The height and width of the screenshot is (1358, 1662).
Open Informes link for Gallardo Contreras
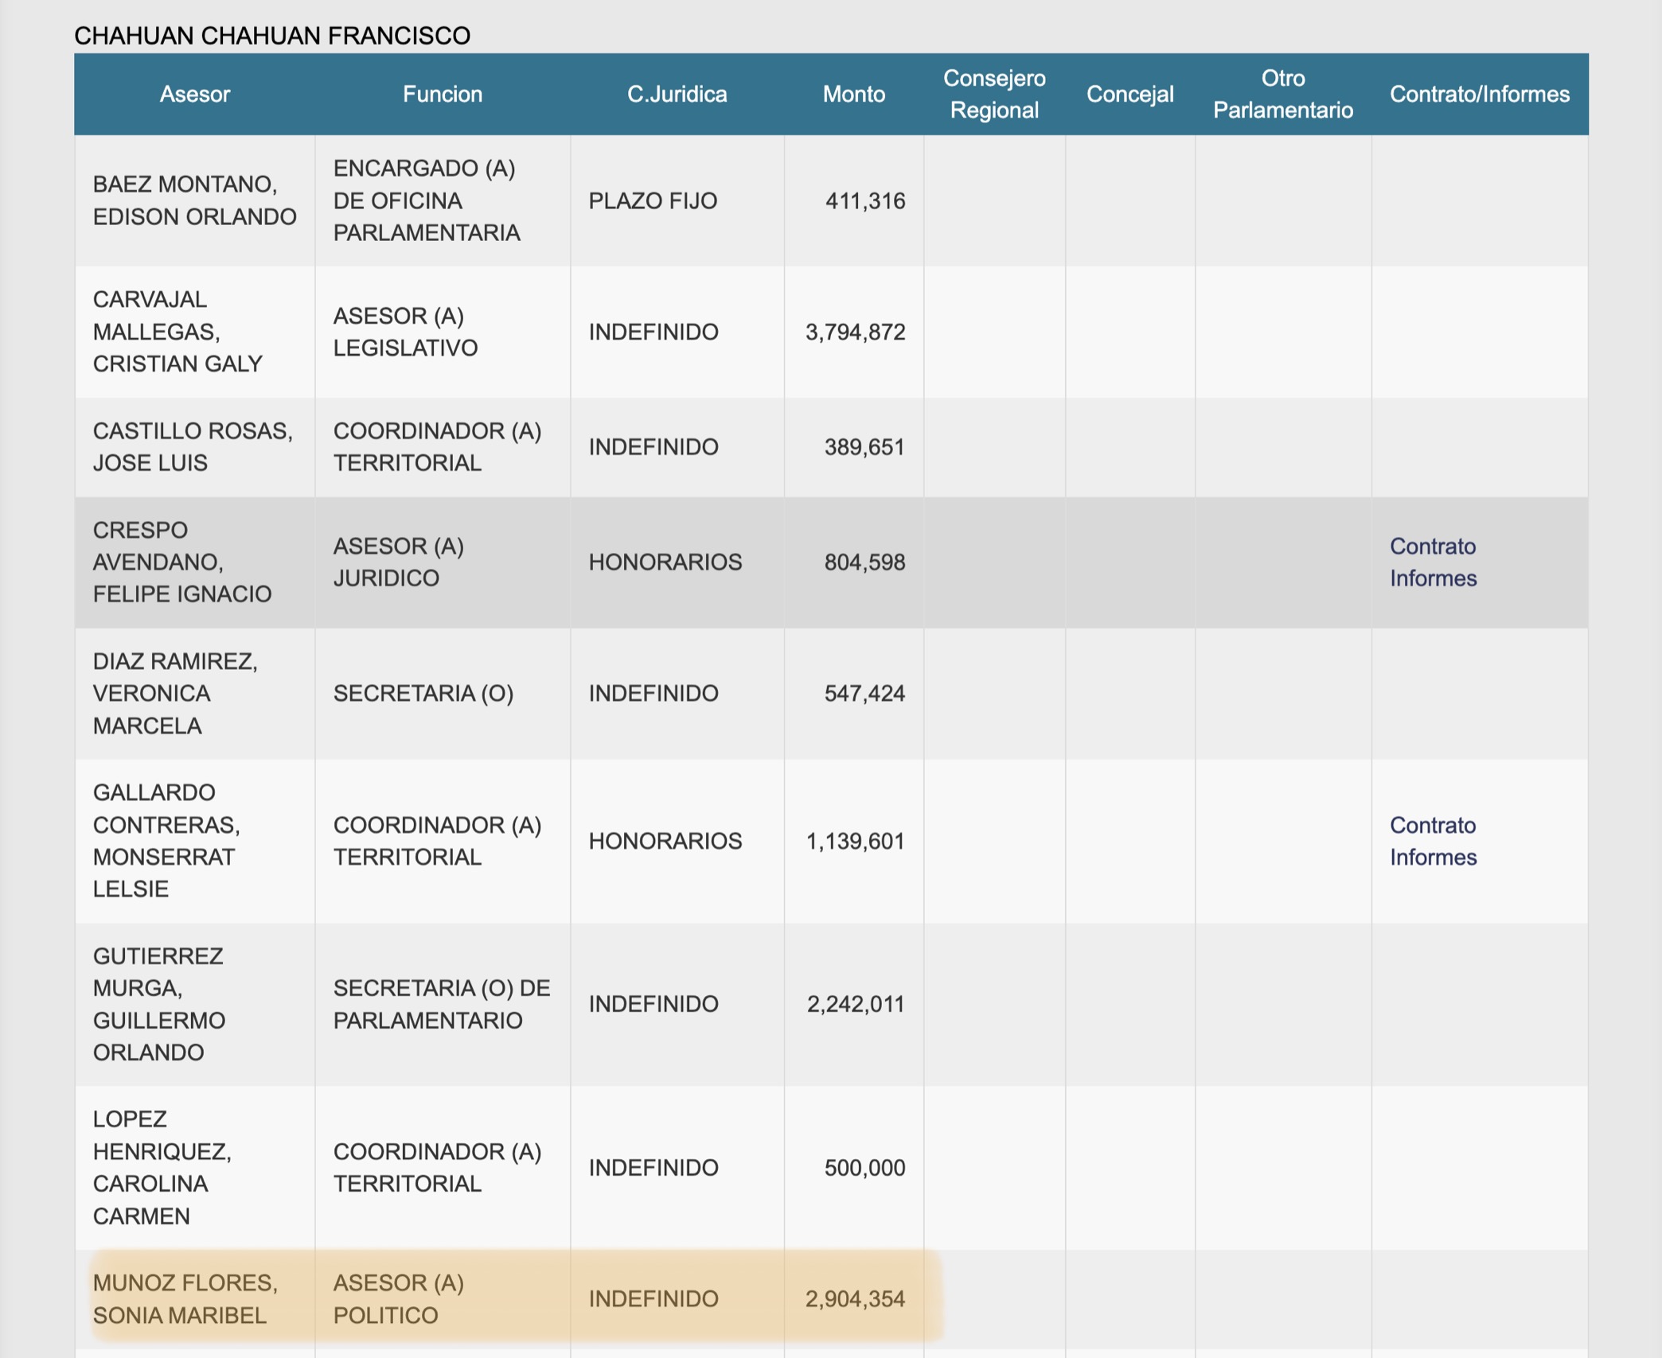pos(1433,858)
